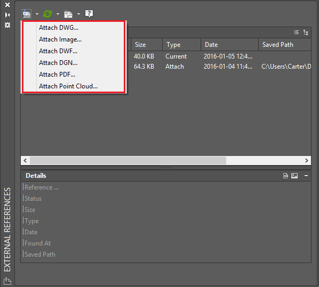Open the Change Path dropdown arrow
319x287 pixels.
tap(78, 14)
